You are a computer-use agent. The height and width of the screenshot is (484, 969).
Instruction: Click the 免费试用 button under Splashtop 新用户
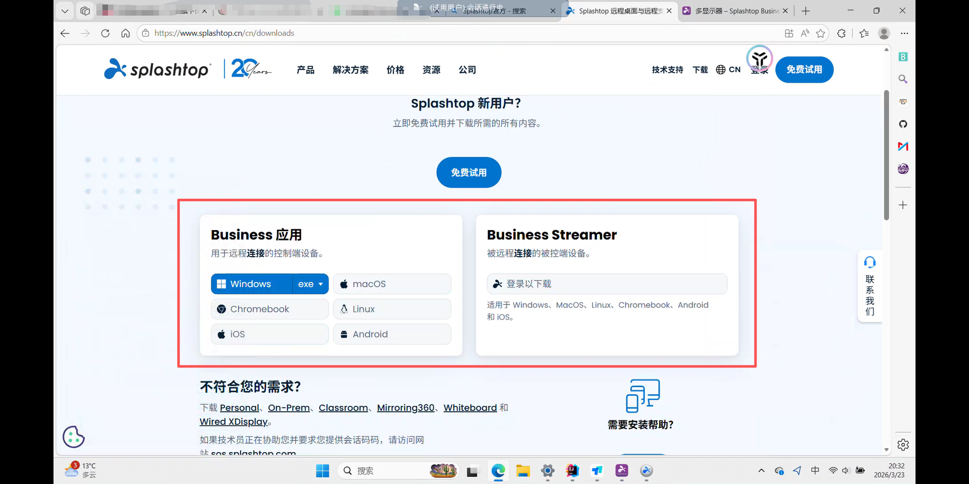click(468, 173)
